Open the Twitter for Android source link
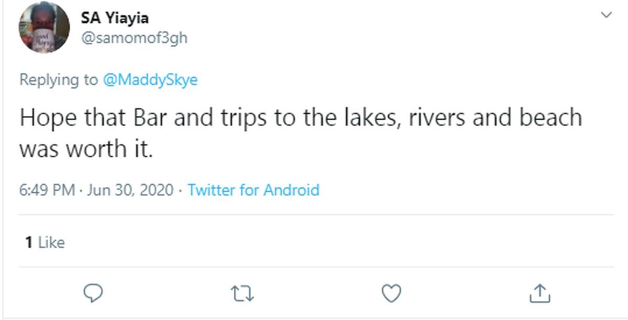The width and height of the screenshot is (628, 320). [253, 190]
